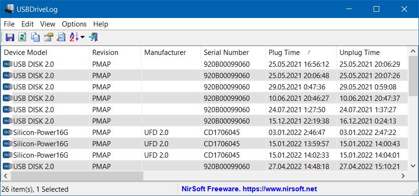Select unplug time 16.12.2021 0:24:13

coord(368,121)
